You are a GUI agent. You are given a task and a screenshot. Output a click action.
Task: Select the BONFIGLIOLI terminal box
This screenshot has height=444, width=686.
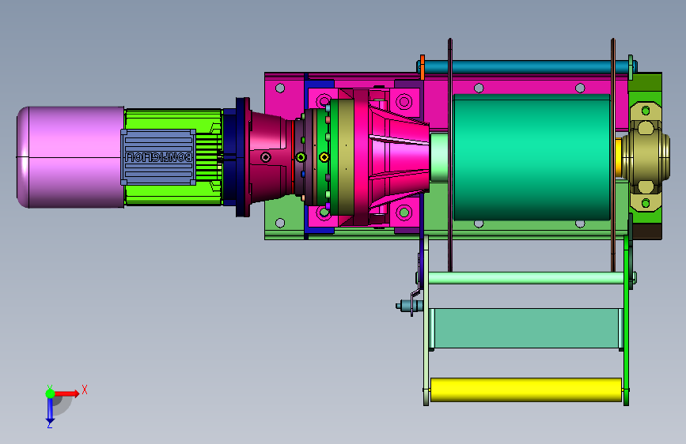click(158, 157)
